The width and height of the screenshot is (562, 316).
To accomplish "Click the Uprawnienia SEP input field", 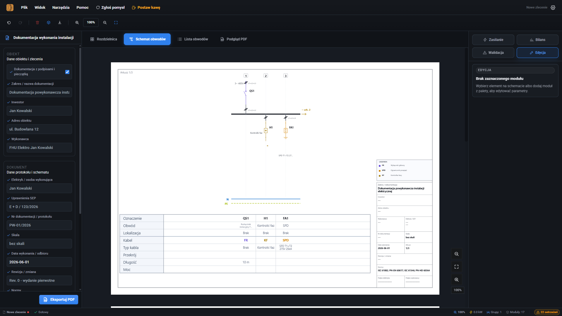I will (39, 207).
